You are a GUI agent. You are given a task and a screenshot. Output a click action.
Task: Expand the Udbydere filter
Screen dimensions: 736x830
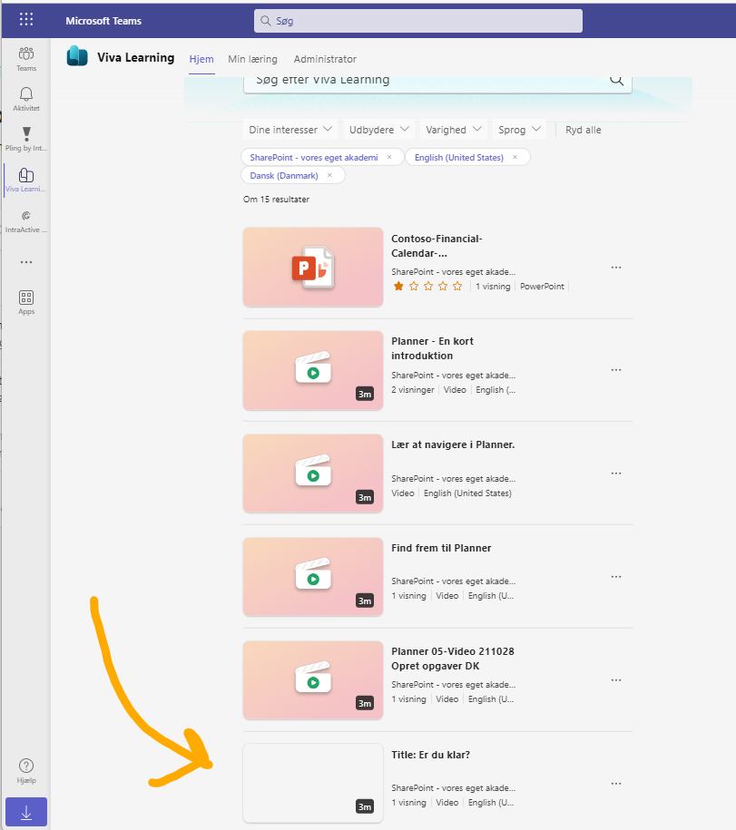click(x=378, y=130)
